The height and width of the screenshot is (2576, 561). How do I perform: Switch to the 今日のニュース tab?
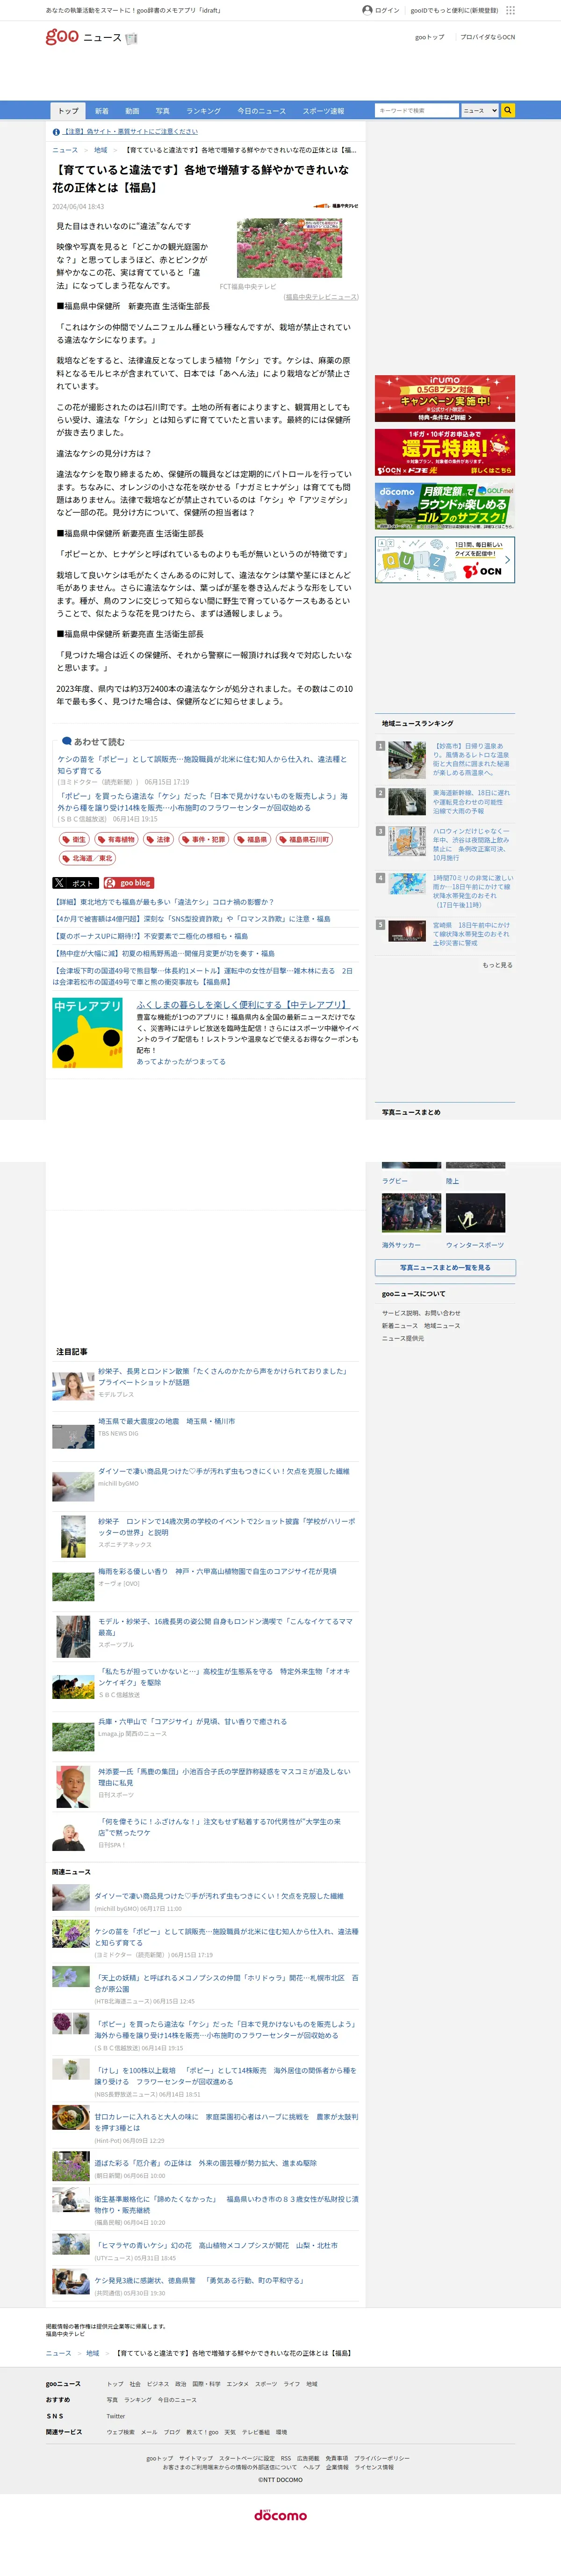pos(261,111)
